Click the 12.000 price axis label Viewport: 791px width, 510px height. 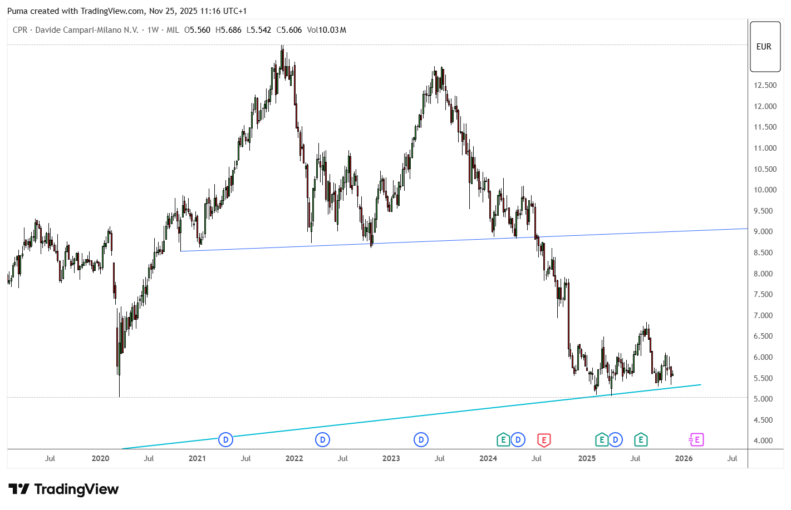765,106
